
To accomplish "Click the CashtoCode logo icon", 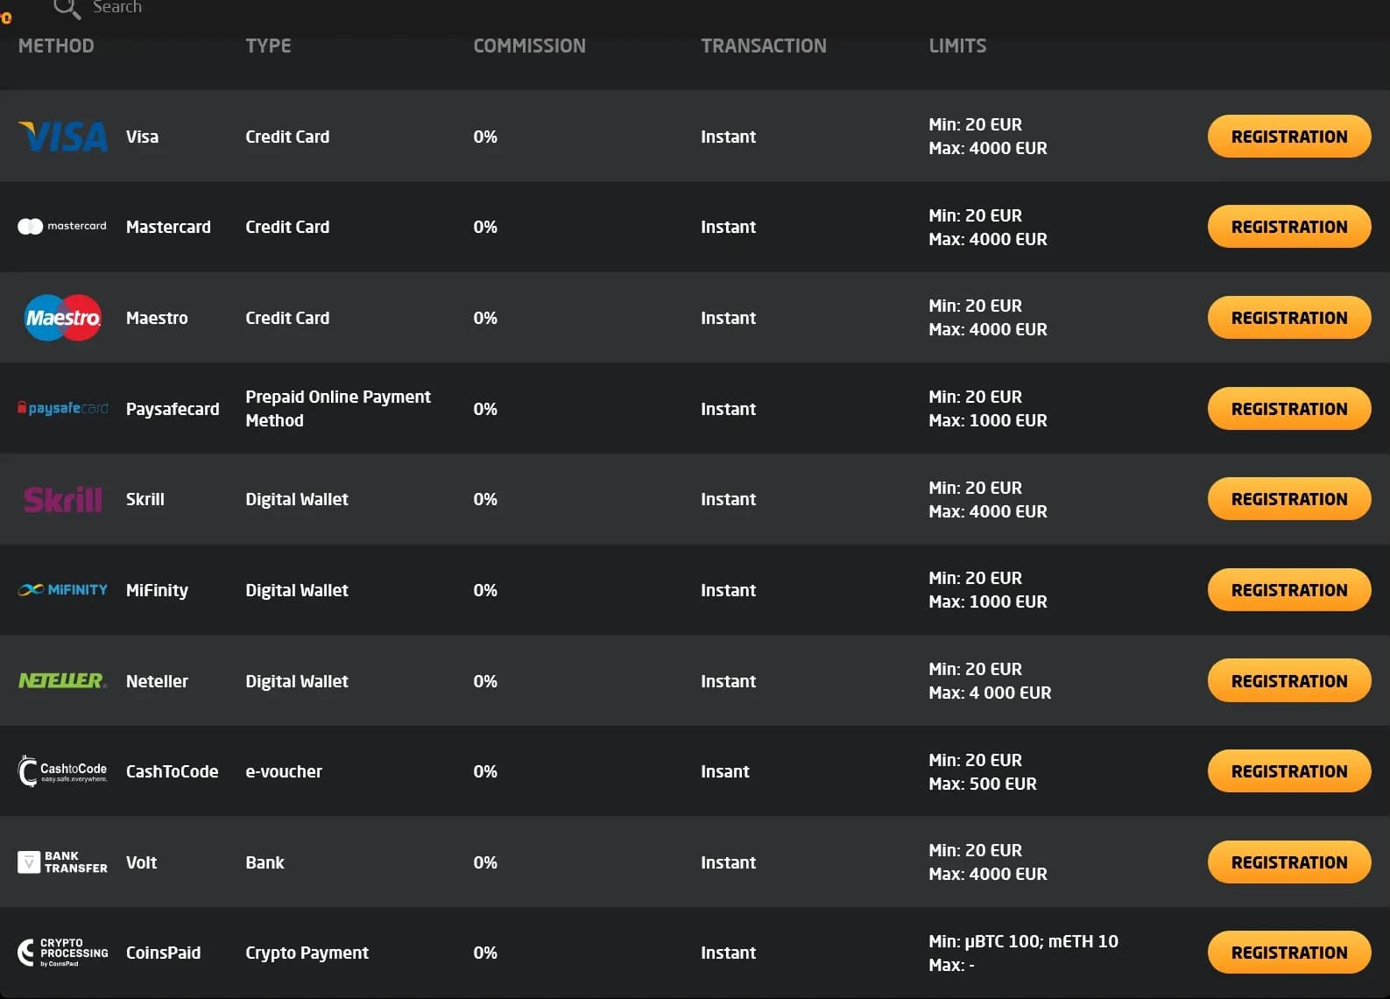I will tap(62, 771).
